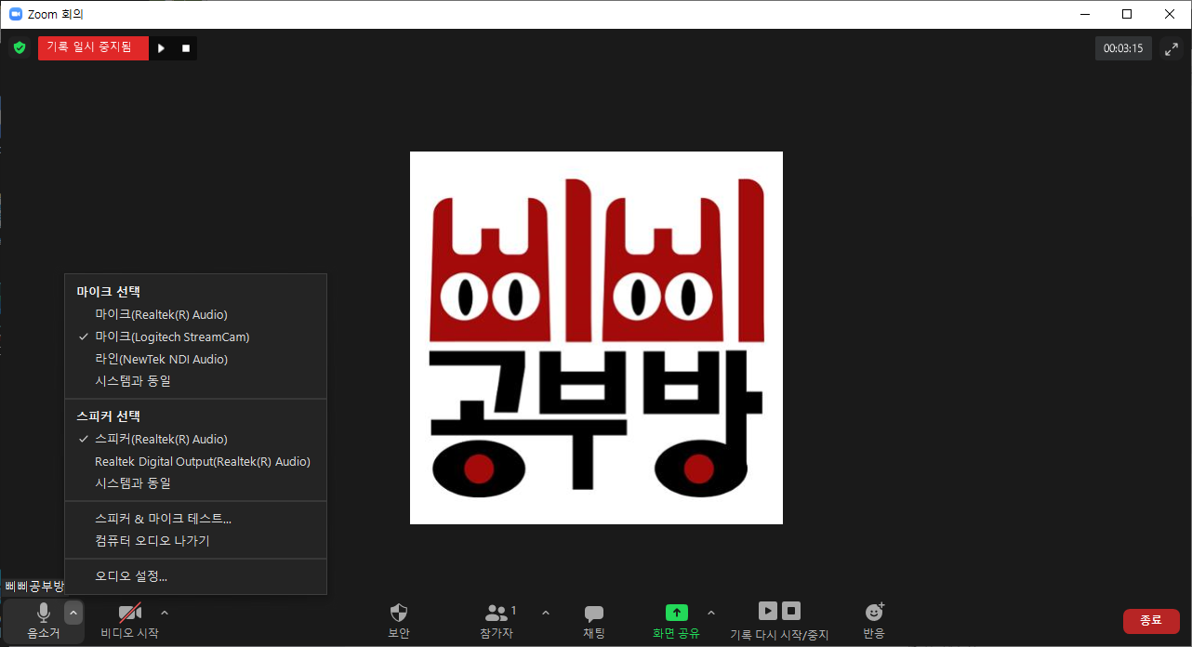Expand the arrow next to 참가자
Screen dimensions: 1192x647
coord(546,613)
